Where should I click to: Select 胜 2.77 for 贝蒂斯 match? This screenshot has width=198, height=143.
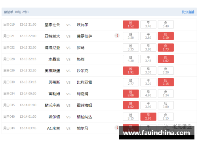[131, 82]
